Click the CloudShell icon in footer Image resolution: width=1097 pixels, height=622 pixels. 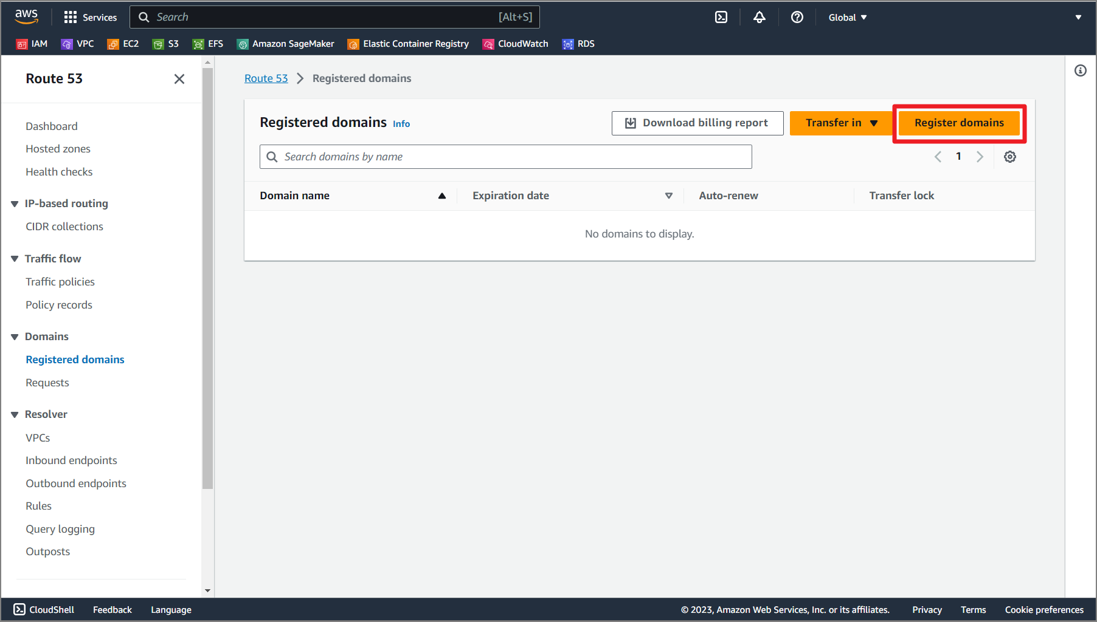coord(19,609)
